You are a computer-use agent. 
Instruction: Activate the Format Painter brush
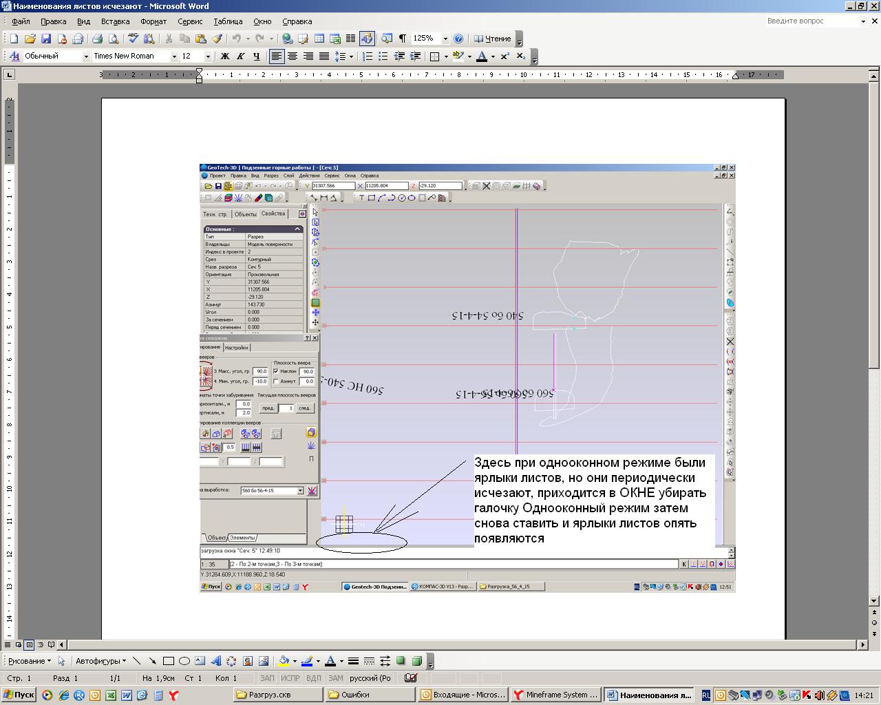coord(217,39)
